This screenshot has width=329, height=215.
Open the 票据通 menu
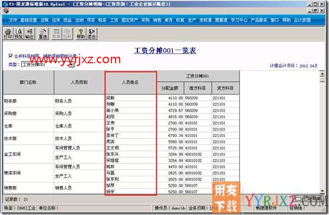221,20
